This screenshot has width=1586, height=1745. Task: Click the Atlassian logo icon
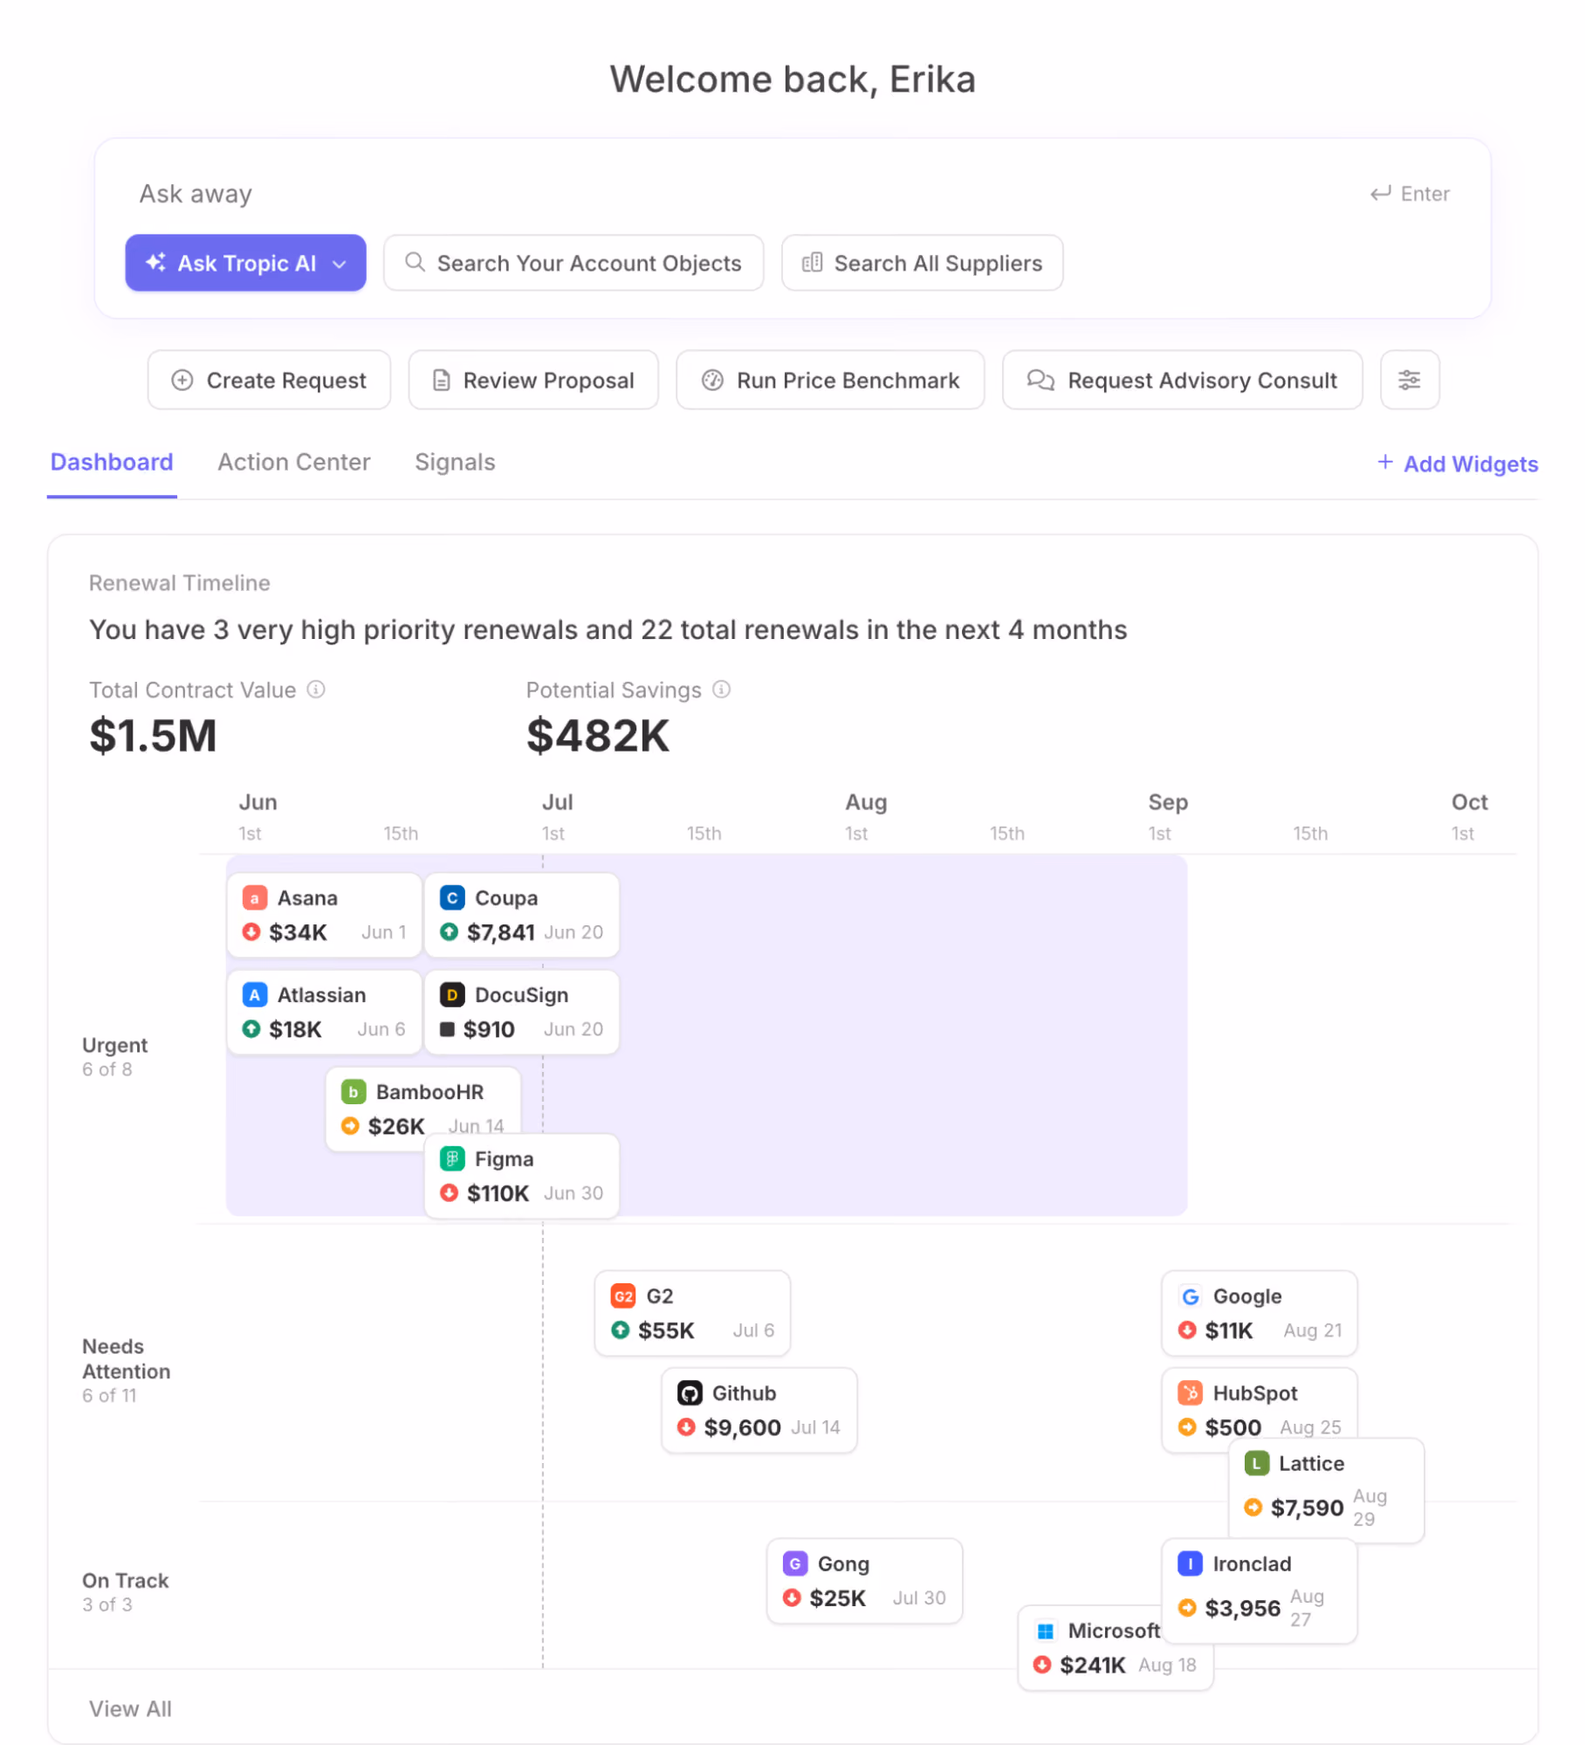point(254,994)
